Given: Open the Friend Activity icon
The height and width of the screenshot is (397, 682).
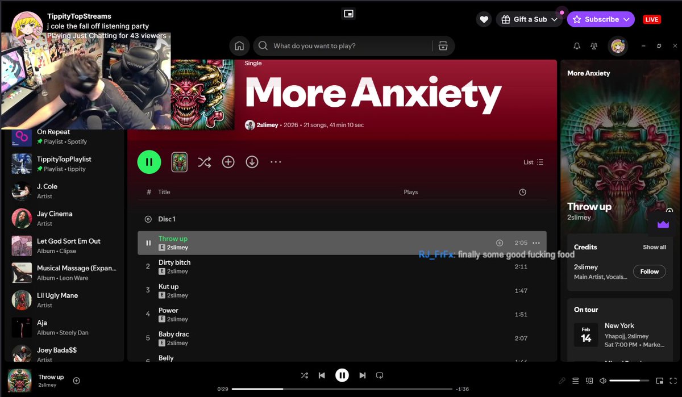Looking at the screenshot, I should click(x=594, y=46).
